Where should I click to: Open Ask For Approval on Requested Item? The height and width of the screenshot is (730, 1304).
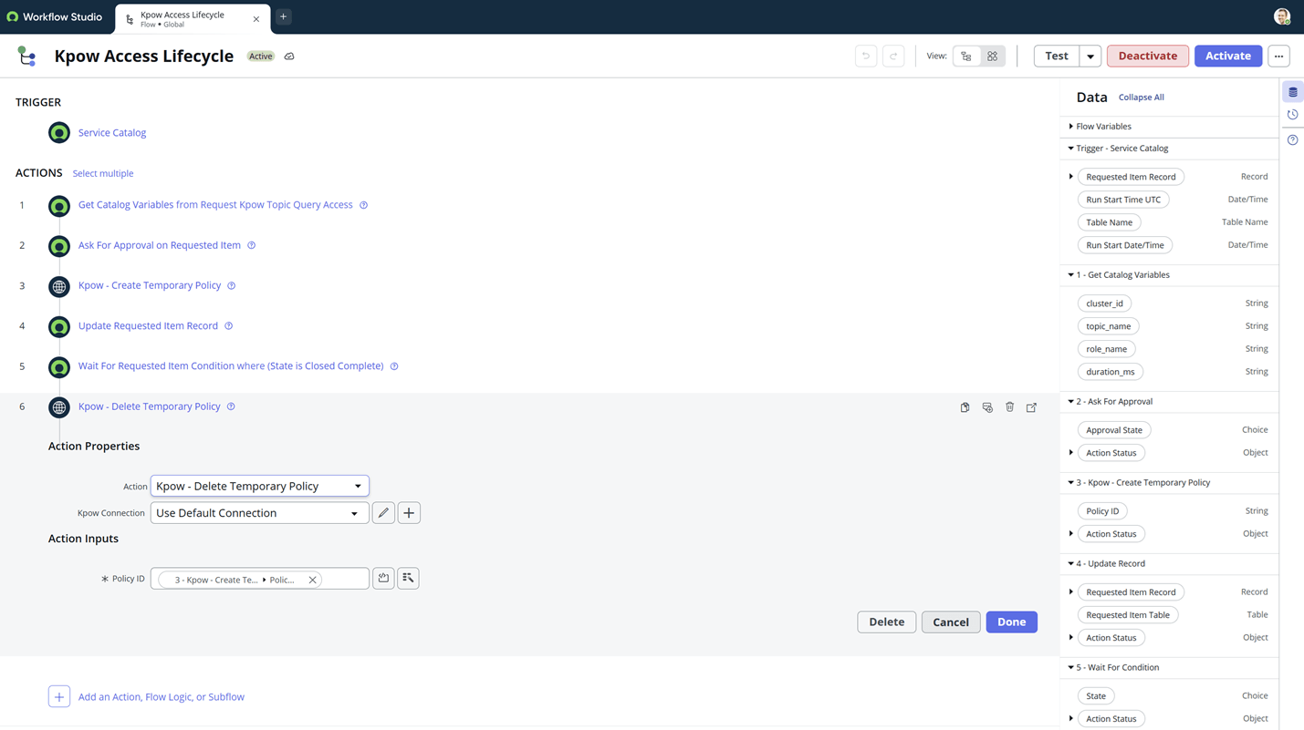tap(160, 245)
